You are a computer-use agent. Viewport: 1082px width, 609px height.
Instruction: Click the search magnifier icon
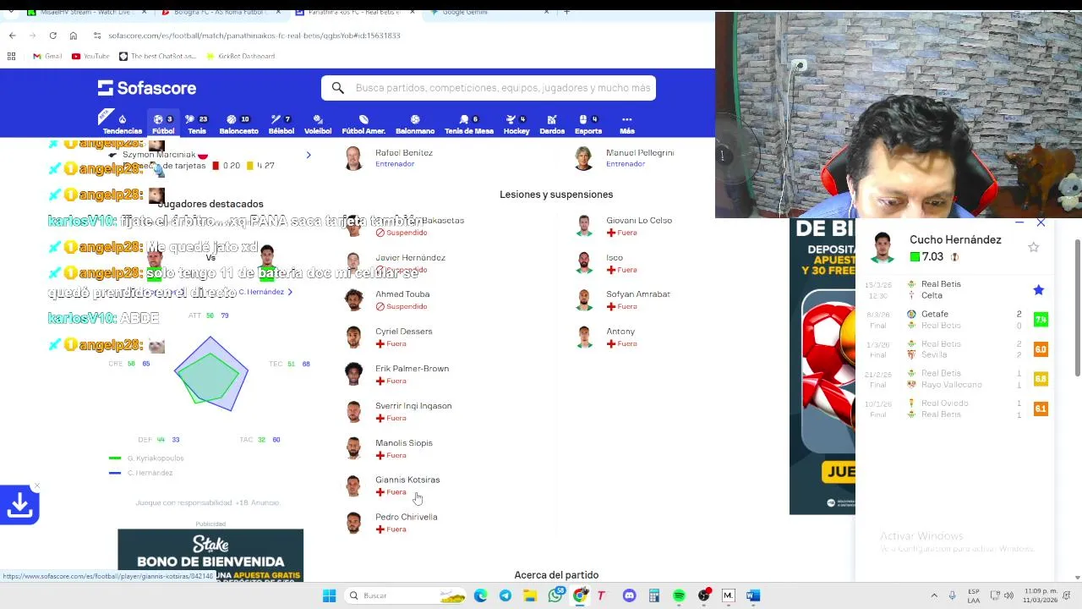point(337,88)
